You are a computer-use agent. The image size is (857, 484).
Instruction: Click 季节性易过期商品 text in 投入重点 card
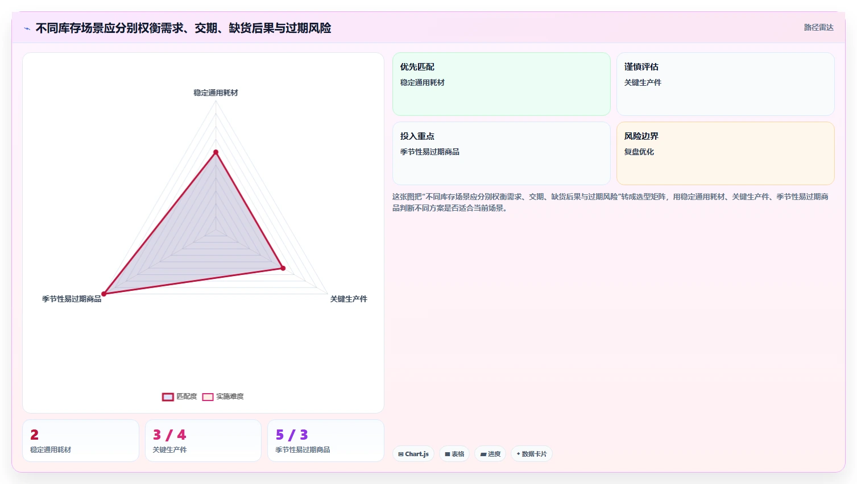point(430,152)
